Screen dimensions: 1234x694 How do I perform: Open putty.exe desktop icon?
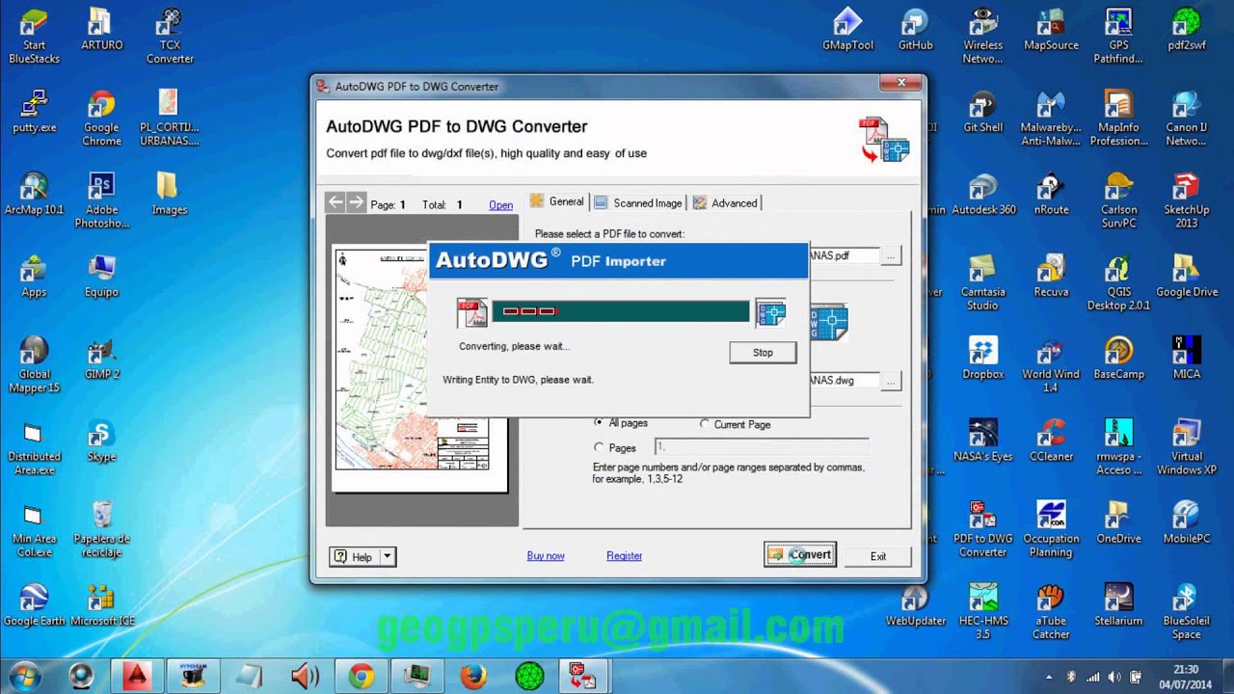click(34, 112)
